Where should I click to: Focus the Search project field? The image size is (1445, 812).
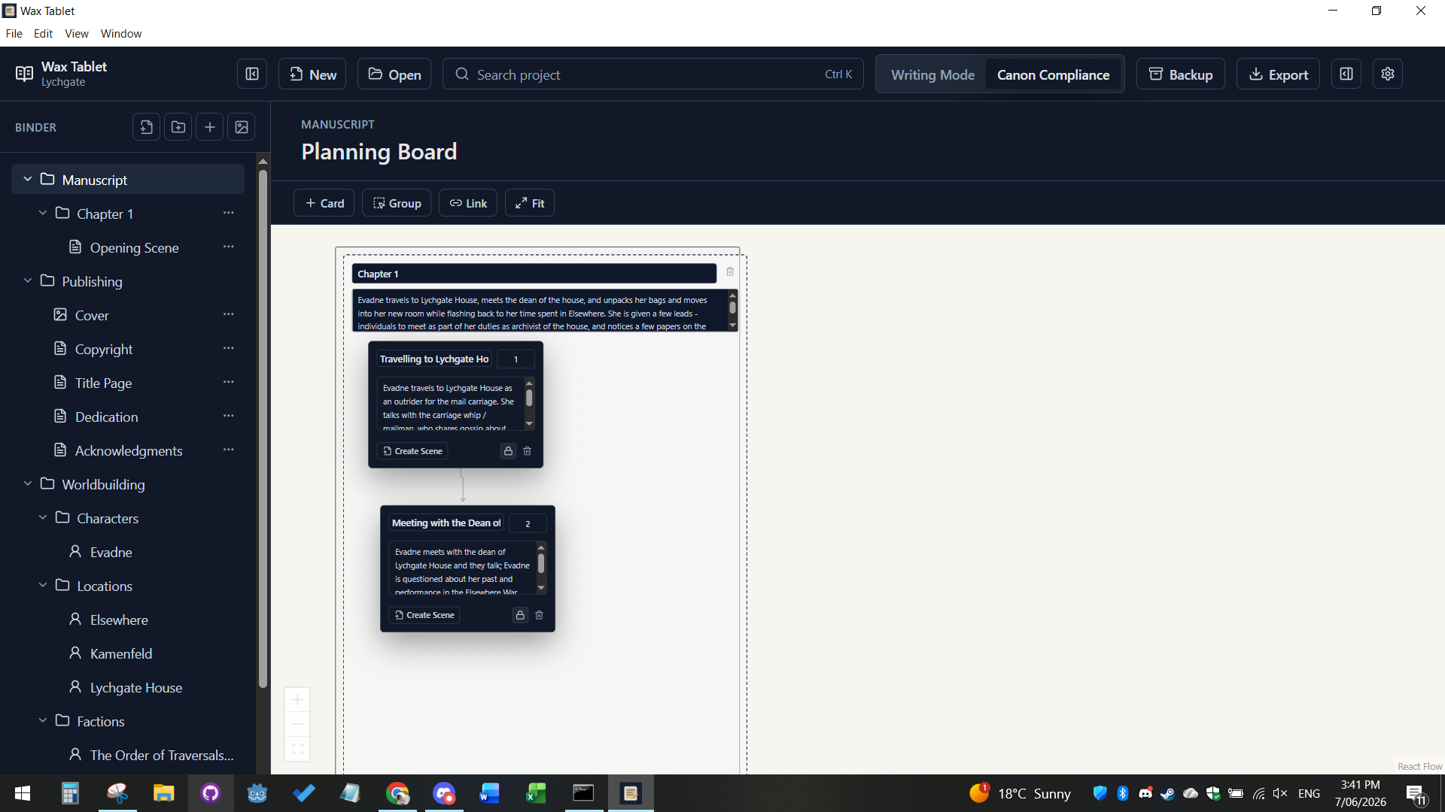[653, 74]
